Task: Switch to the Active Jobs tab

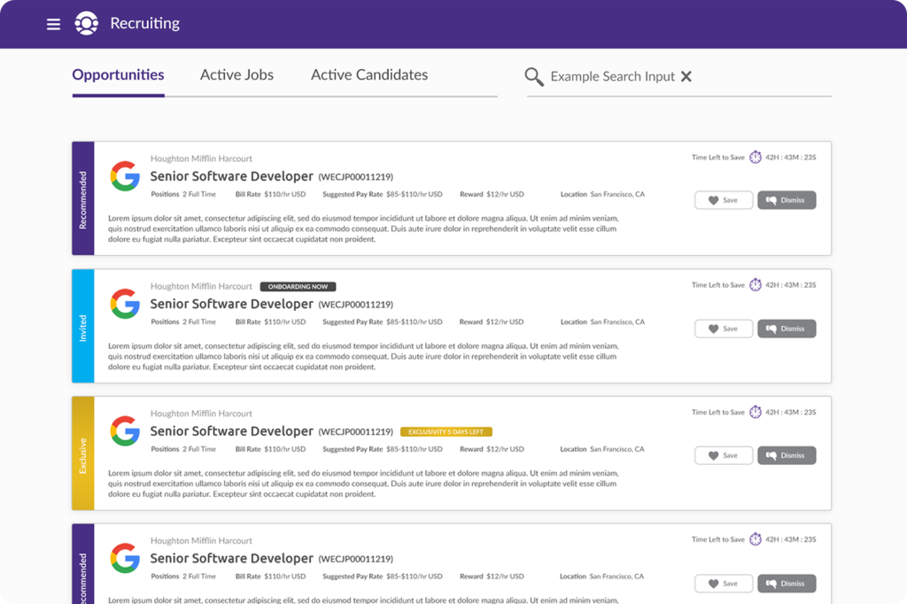Action: click(236, 75)
